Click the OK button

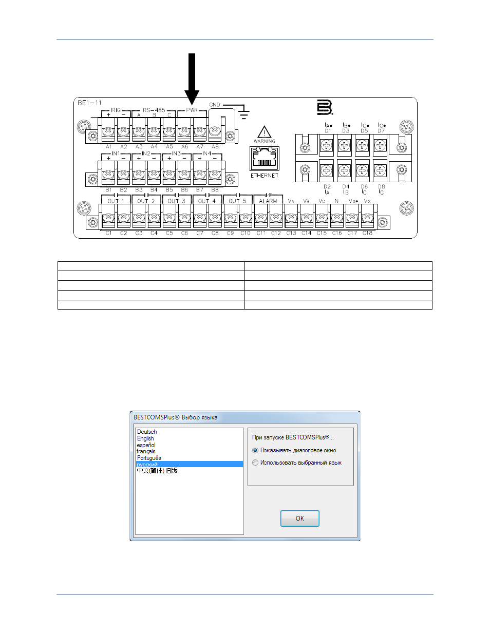point(300,518)
